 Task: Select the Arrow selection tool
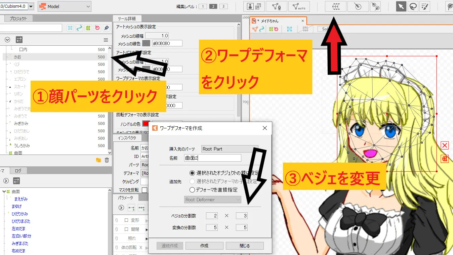(401, 6)
